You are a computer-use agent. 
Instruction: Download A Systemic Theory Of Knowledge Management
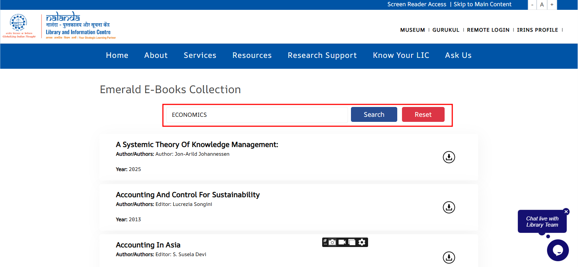pyautogui.click(x=449, y=157)
